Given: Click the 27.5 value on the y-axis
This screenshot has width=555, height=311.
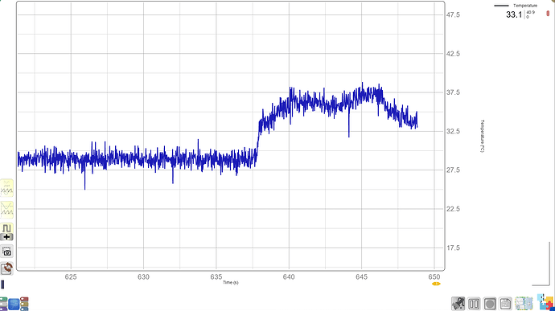Looking at the screenshot, I should click(453, 170).
